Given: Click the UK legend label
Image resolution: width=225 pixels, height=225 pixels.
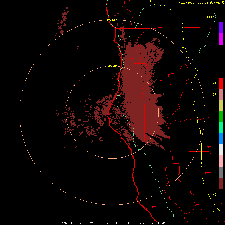Looking at the screenshot, I should coord(214,39).
